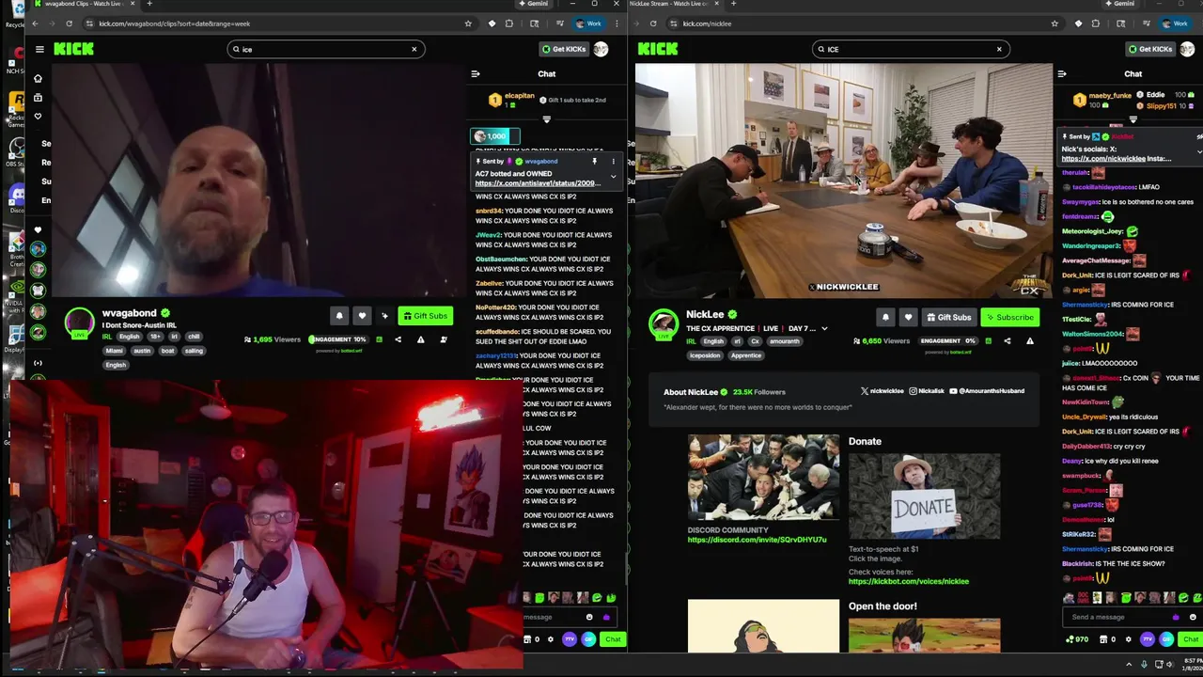This screenshot has width=1203, height=677.
Task: Select amouranth tag under NickLee
Action: pos(785,341)
